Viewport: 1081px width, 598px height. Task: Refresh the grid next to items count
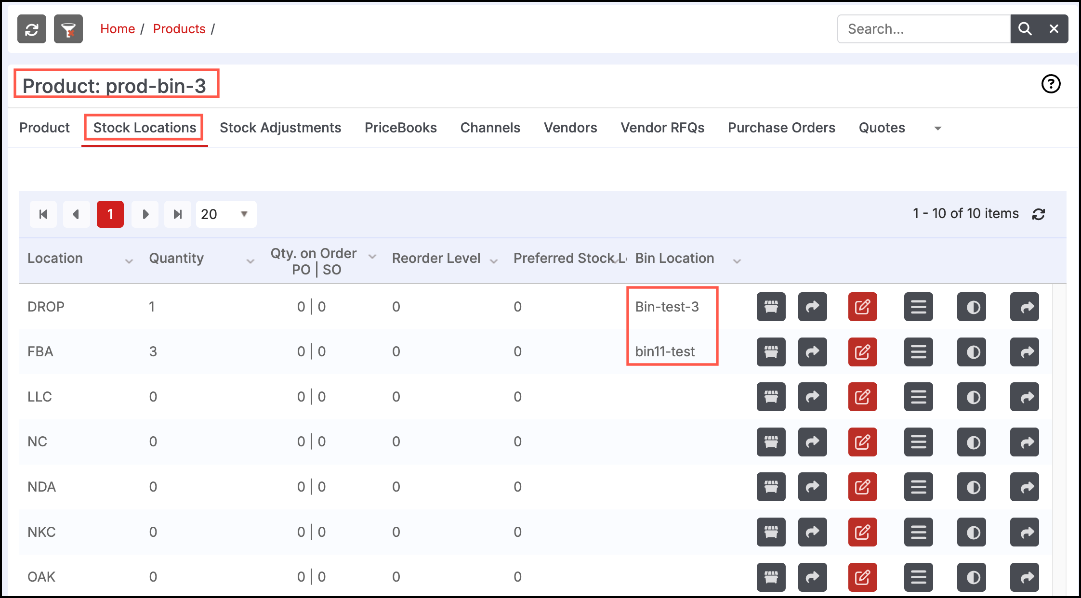pyautogui.click(x=1039, y=214)
